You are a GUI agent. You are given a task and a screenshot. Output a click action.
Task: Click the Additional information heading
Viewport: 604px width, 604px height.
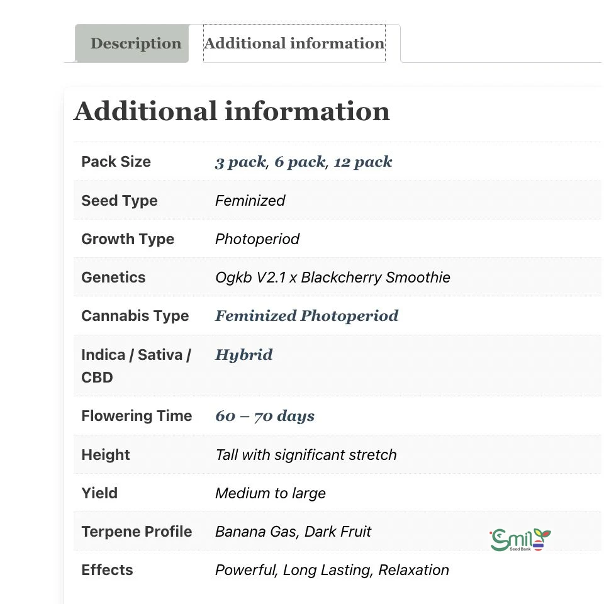(232, 111)
